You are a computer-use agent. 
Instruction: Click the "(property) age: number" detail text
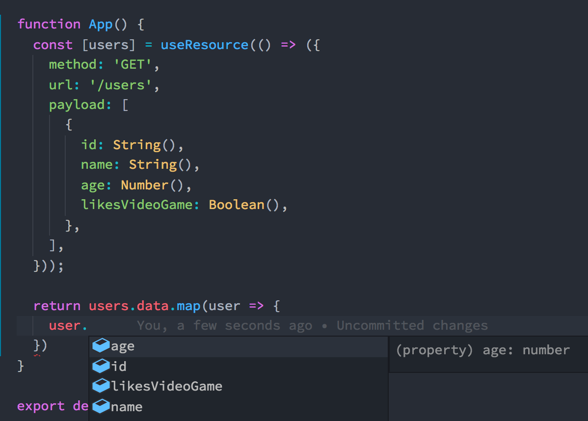coord(483,350)
